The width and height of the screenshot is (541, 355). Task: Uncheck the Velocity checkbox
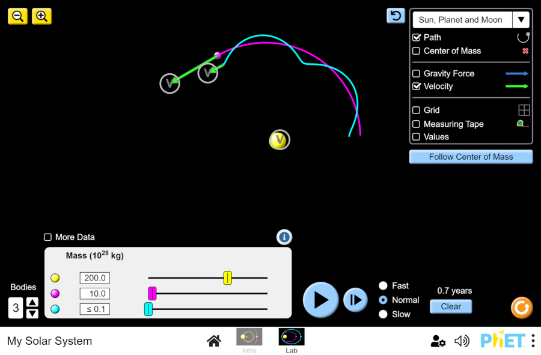[417, 86]
